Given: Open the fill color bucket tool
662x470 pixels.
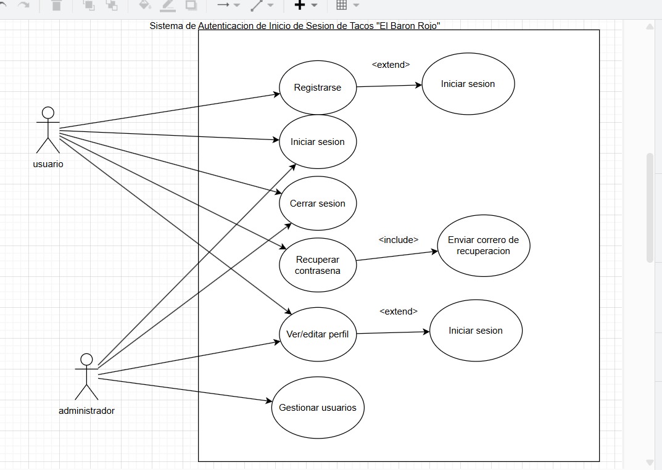Looking at the screenshot, I should pyautogui.click(x=144, y=5).
